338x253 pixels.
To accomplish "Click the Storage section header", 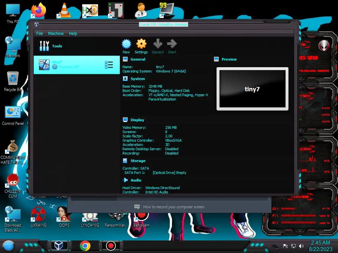I will (x=138, y=161).
